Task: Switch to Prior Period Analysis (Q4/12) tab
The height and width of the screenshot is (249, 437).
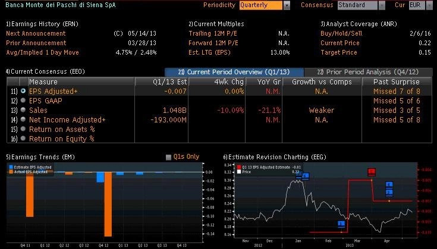Action: coord(368,72)
